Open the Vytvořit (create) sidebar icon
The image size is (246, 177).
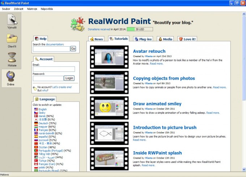pyautogui.click(x=12, y=21)
